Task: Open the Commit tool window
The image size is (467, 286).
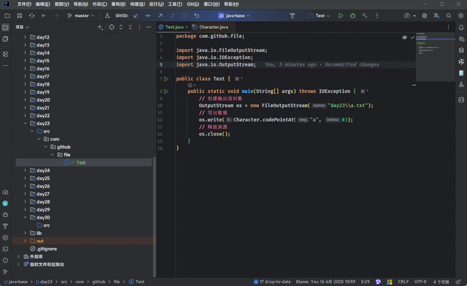Action: point(5,39)
